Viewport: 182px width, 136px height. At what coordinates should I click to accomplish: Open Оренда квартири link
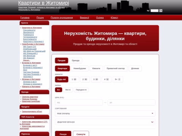(x=30, y=97)
